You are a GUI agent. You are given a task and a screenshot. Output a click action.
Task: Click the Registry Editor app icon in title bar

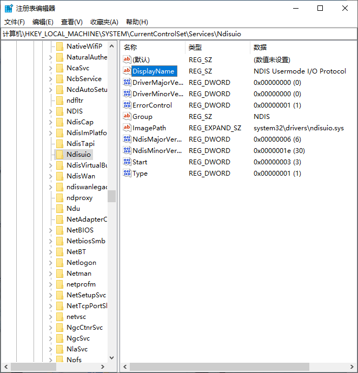point(9,8)
